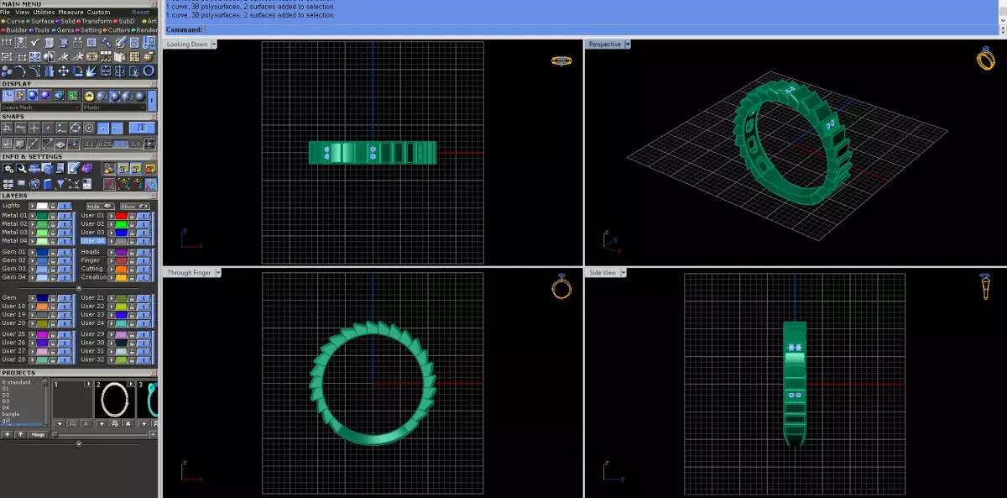Click the mirror symmetry tool icon

(x=50, y=71)
